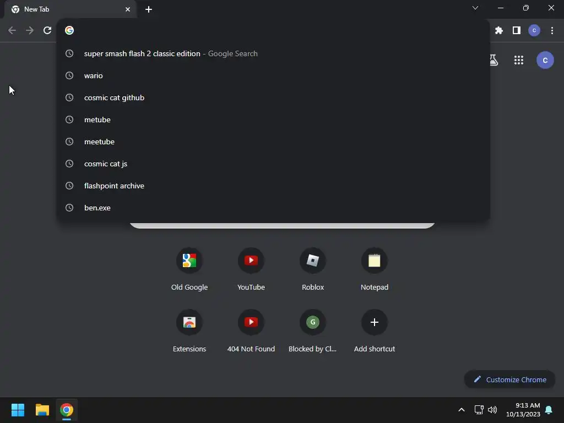Open the Extensions puzzle icon
The width and height of the screenshot is (564, 423).
pos(499,31)
